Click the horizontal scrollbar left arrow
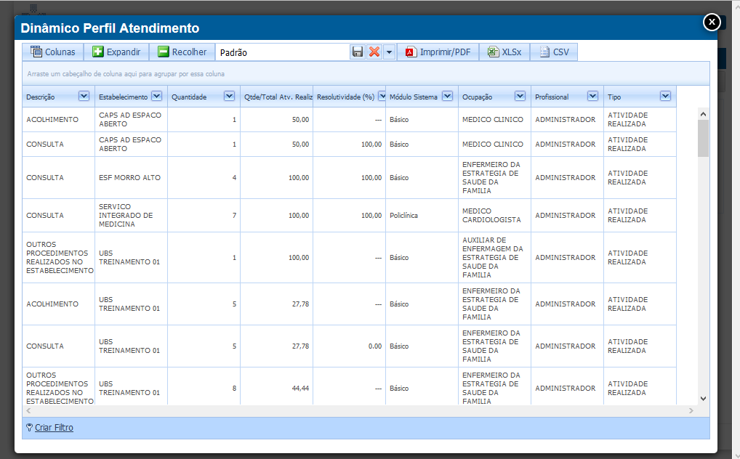740x459 pixels. [x=28, y=411]
